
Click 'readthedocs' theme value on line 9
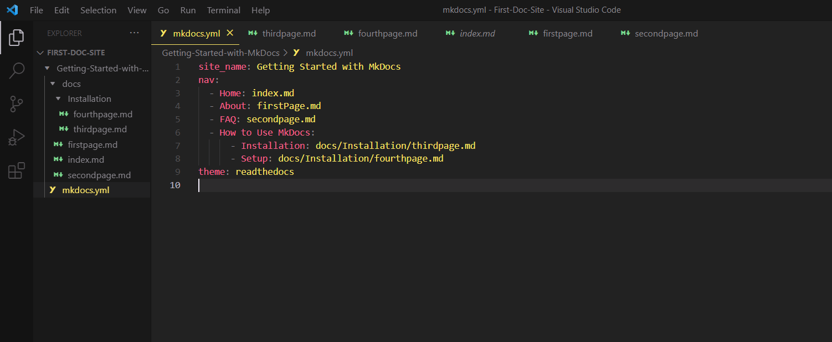265,172
